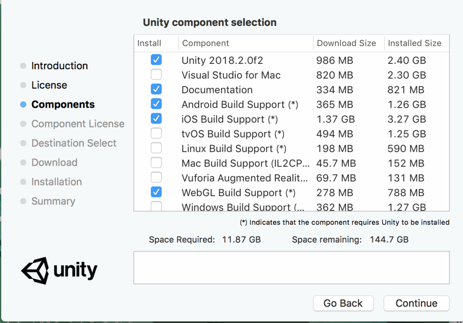463x323 pixels.
Task: Select the 'Unity 2018.2.0f2' component name
Action: pyautogui.click(x=222, y=60)
